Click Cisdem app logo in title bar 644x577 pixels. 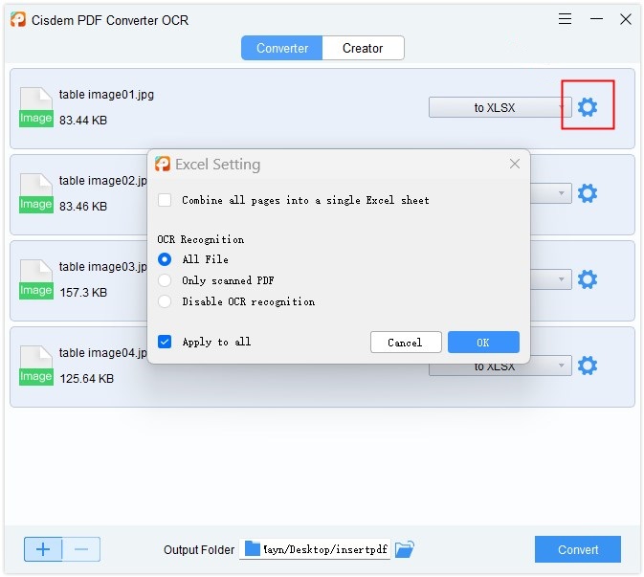(x=18, y=19)
